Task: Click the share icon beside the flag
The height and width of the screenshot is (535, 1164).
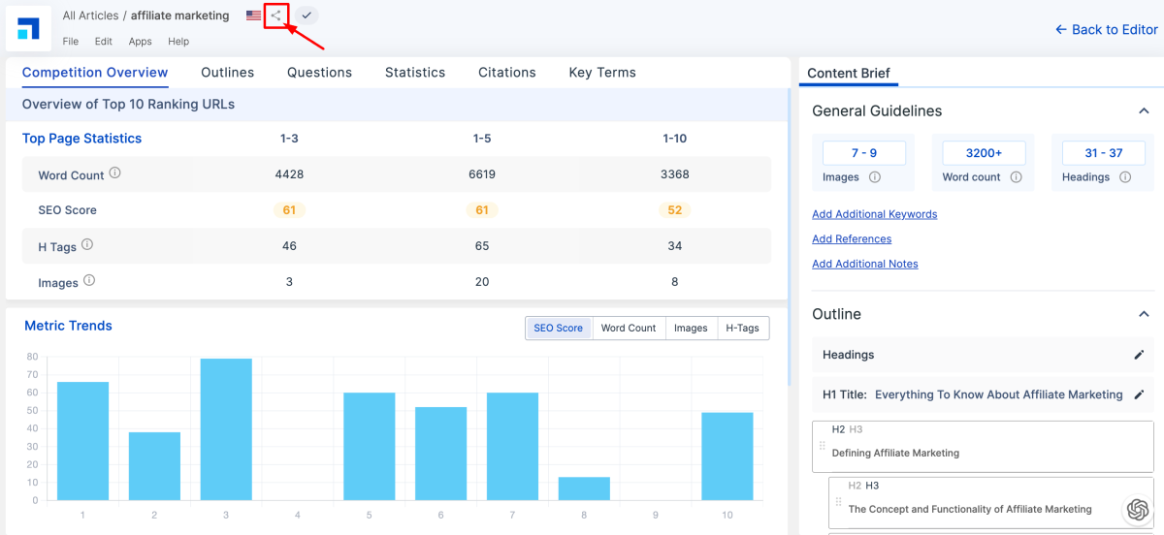Action: coord(276,16)
